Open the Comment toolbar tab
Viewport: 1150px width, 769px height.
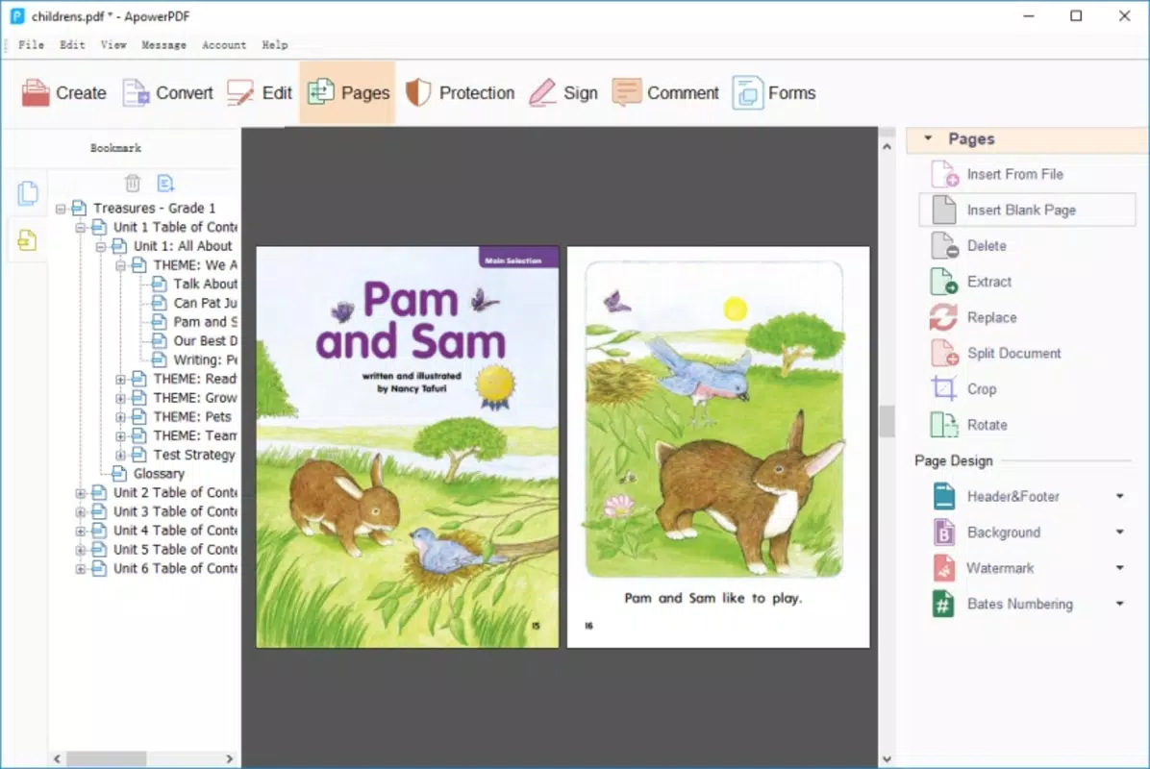coord(665,93)
